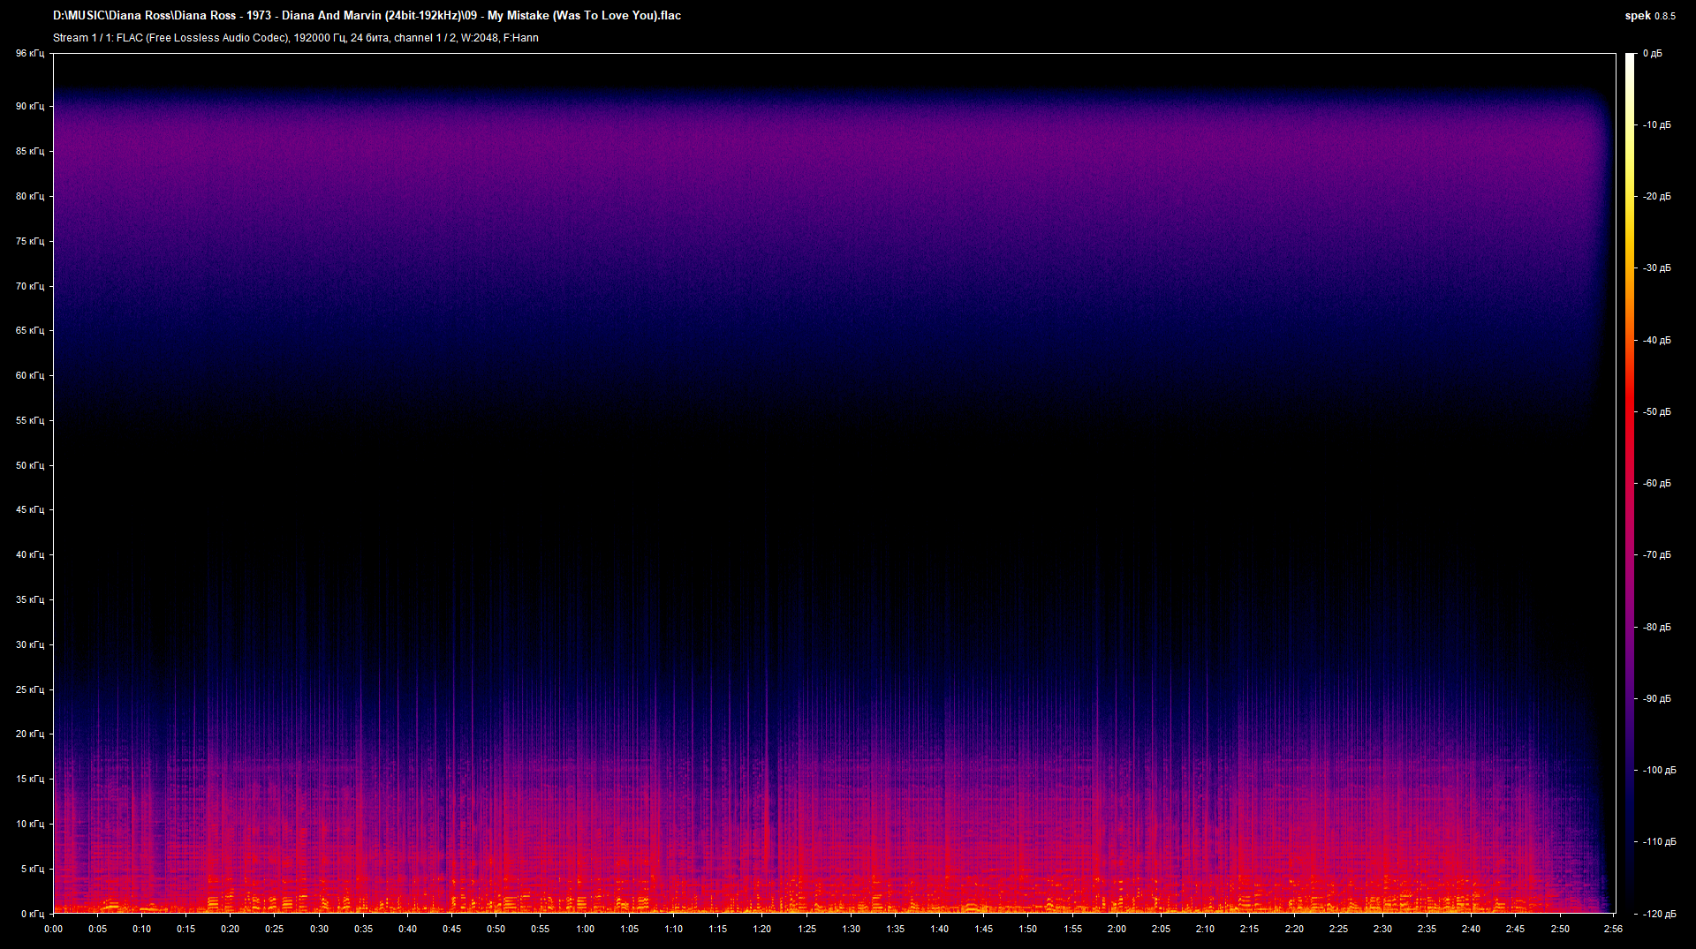This screenshot has height=949, width=1696.
Task: Click the 20 кГц frequency axis label
Action: [30, 733]
